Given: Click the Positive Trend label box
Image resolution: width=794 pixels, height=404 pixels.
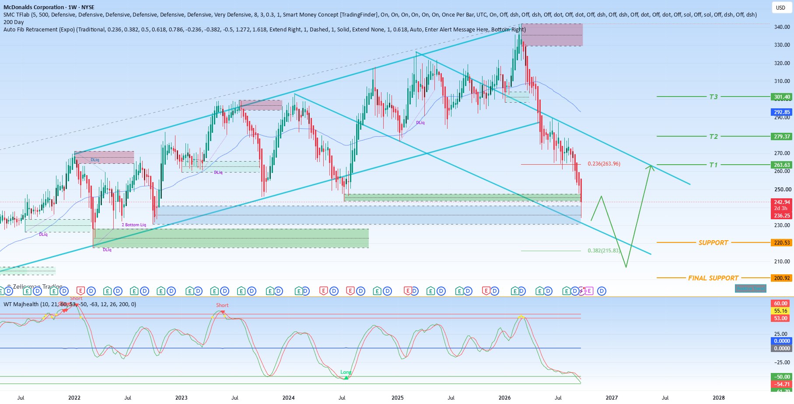Looking at the screenshot, I should pyautogui.click(x=750, y=289).
